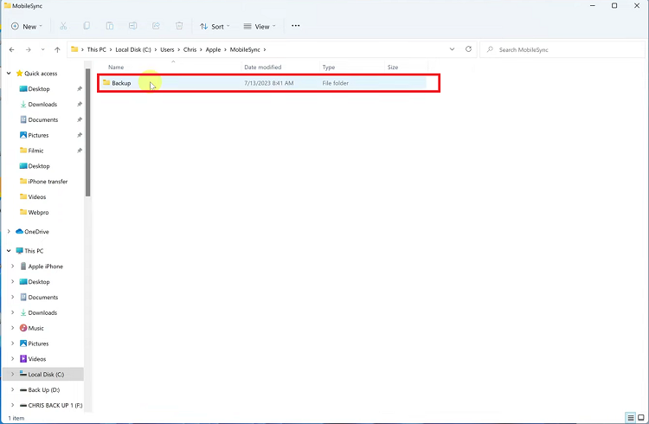Click pin icon next to Pictures
649x424 pixels.
(80, 135)
